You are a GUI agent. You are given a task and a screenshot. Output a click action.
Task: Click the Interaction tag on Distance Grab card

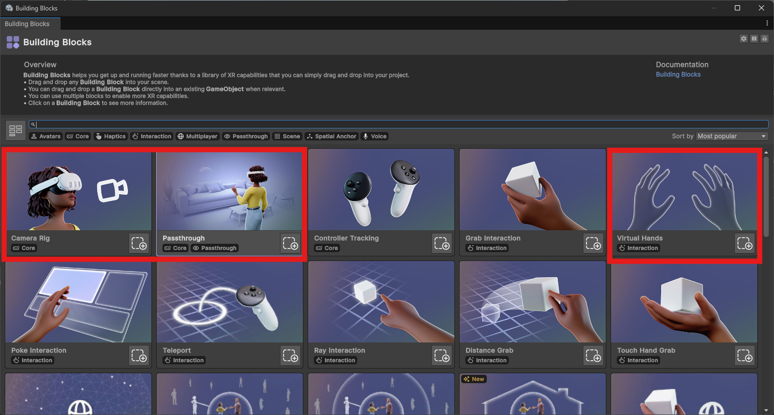pyautogui.click(x=487, y=360)
